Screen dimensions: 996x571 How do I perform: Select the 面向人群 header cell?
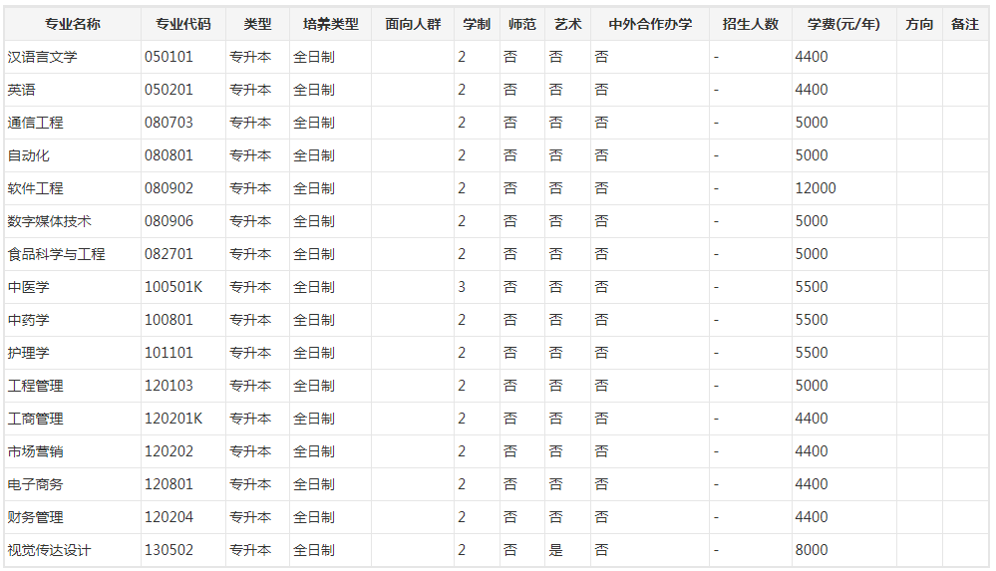click(413, 24)
